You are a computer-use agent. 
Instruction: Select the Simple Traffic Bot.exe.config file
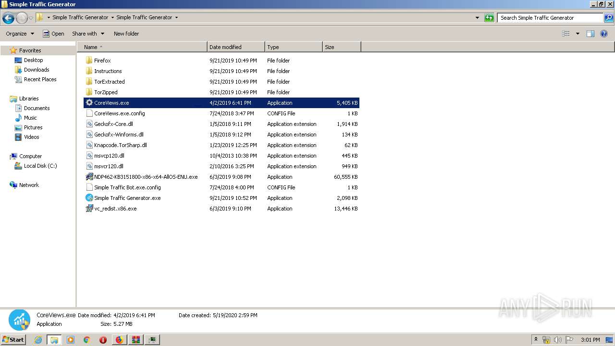221,187
